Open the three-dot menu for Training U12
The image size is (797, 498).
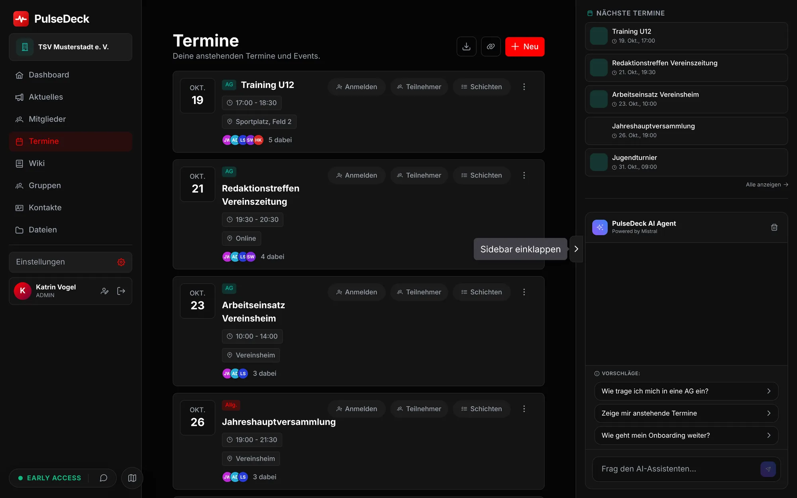(x=524, y=87)
